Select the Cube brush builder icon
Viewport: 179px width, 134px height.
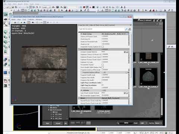[6, 32]
